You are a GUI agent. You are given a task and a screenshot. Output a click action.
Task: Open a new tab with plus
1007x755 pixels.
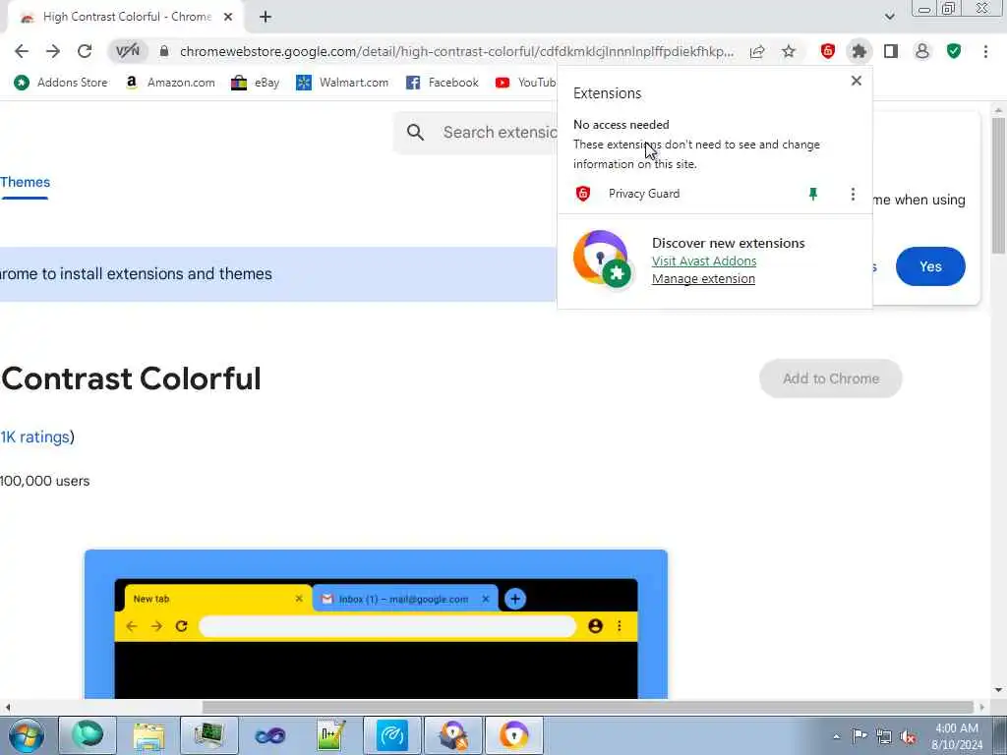tap(266, 17)
